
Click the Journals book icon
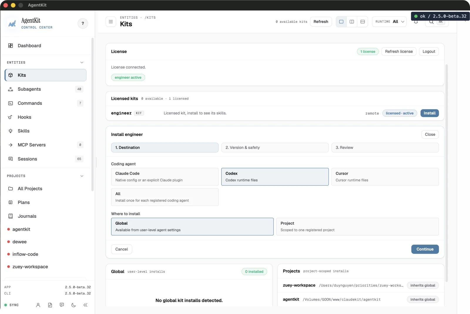click(11, 216)
